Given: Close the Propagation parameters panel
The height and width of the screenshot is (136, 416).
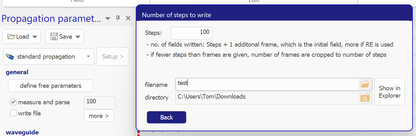Looking at the screenshot, I should 128,18.
